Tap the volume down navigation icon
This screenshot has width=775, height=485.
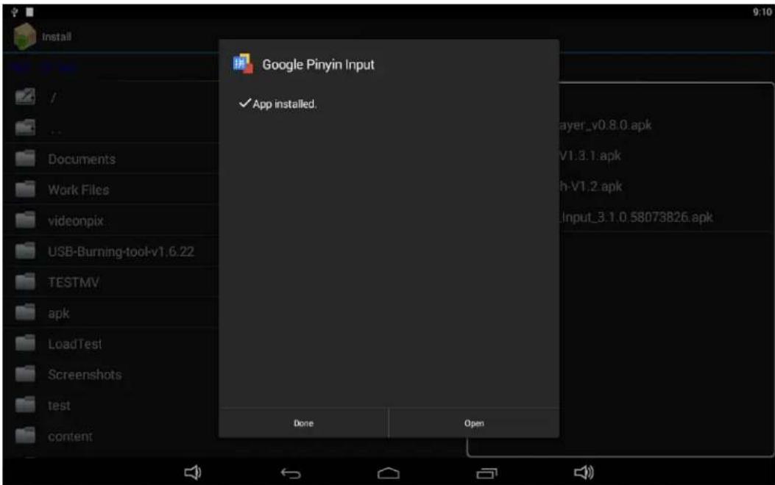click(193, 473)
